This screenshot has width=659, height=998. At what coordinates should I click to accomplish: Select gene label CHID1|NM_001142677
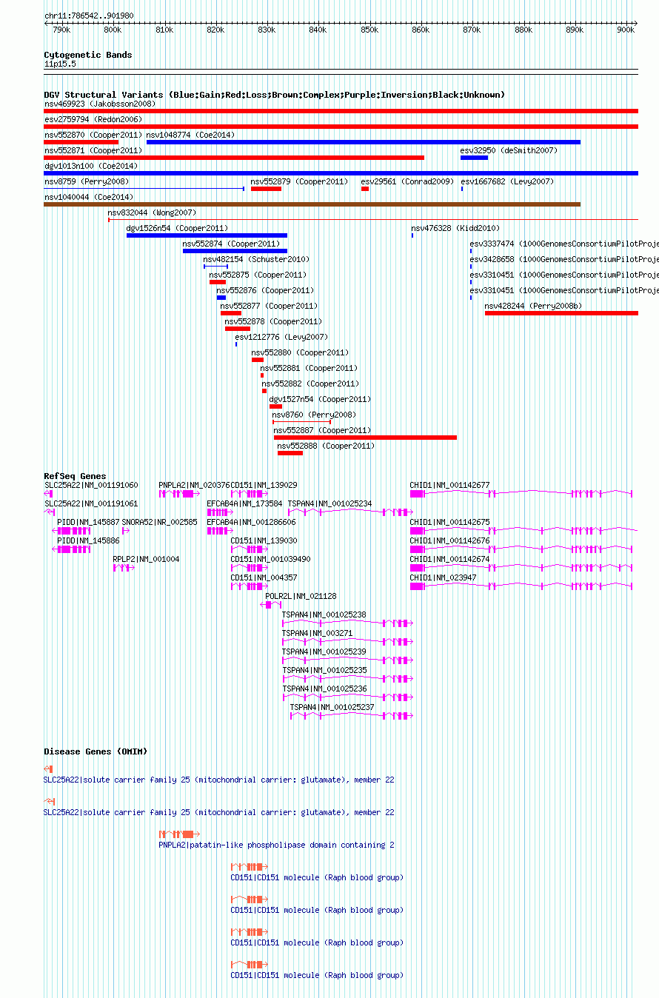(450, 485)
